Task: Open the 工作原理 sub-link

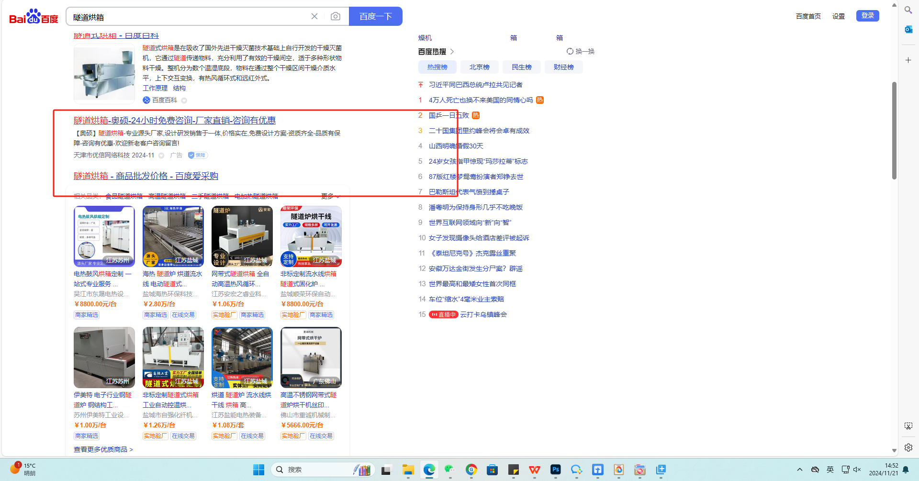Action: click(x=155, y=88)
